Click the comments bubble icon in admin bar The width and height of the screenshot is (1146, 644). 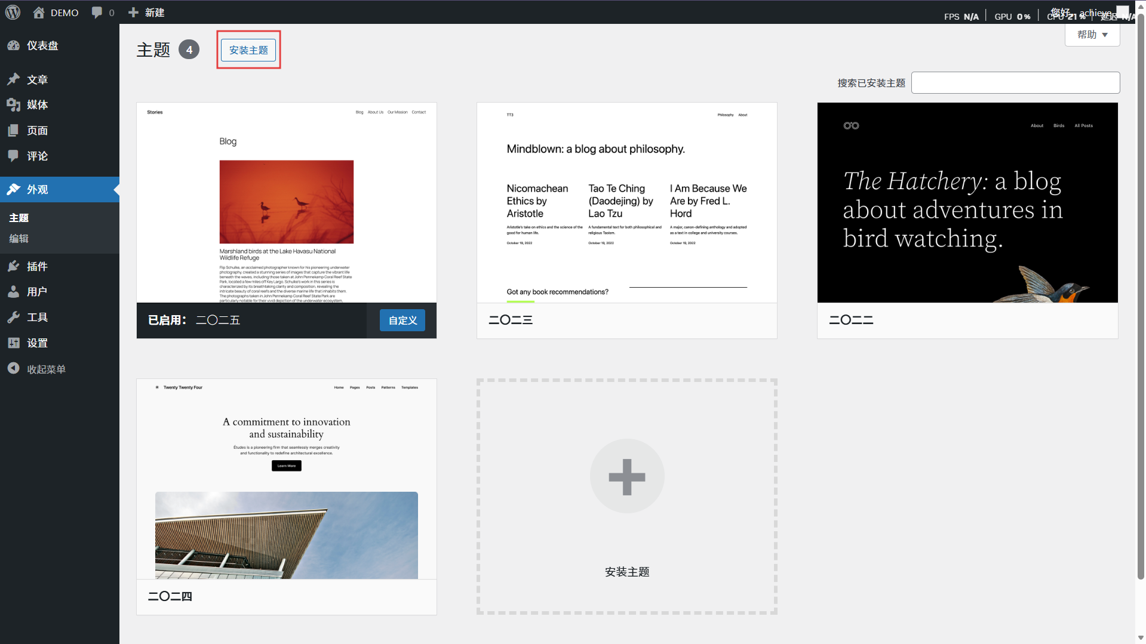97,13
